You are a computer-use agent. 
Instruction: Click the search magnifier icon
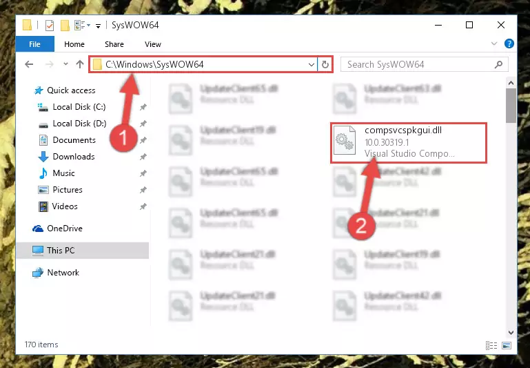click(x=498, y=64)
